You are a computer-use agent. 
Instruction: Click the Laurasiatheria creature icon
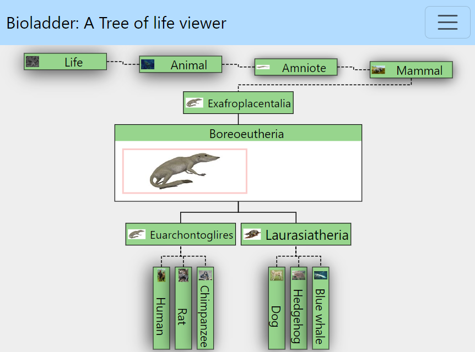pos(252,235)
